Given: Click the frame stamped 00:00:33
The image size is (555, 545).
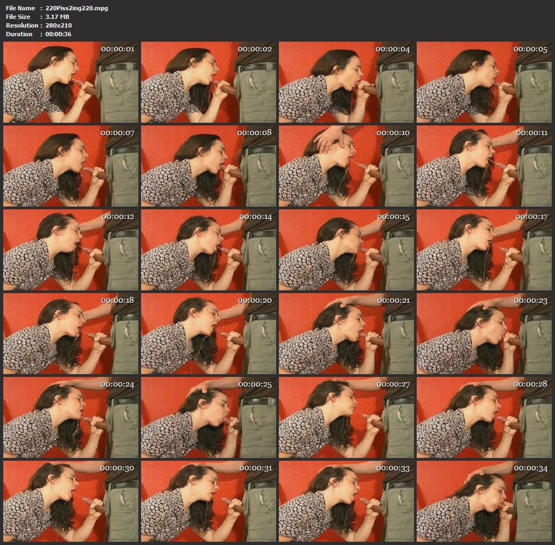Looking at the screenshot, I should coord(346,501).
